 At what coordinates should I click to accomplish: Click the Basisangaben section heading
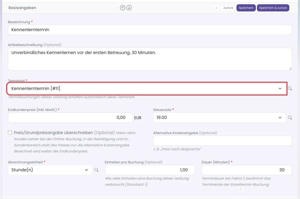pyautogui.click(x=22, y=8)
